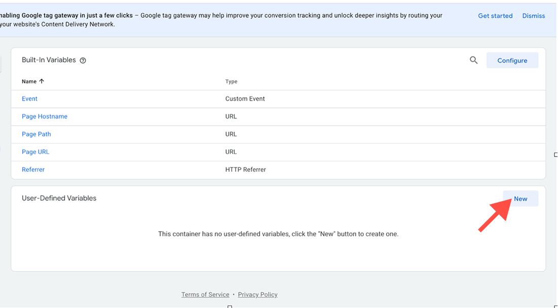
Task: Select the Page Path variable
Action: coord(37,134)
